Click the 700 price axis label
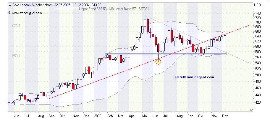The width and height of the screenshot is (270, 121). pos(258,22)
